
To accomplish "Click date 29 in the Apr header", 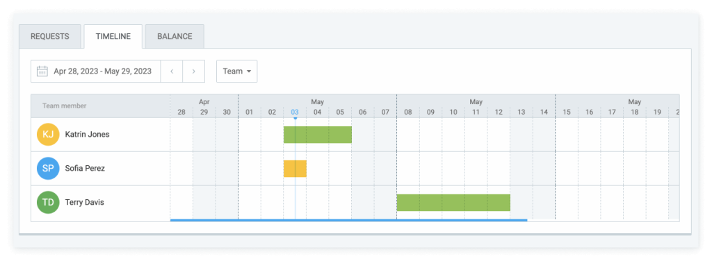I will (204, 112).
